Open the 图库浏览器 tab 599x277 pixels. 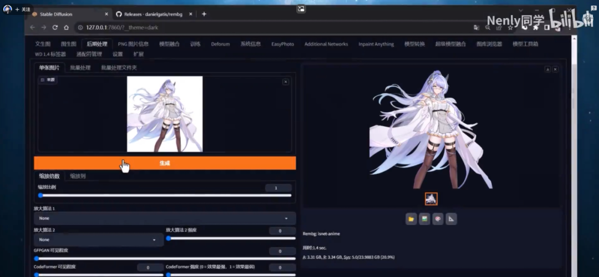[x=489, y=44]
